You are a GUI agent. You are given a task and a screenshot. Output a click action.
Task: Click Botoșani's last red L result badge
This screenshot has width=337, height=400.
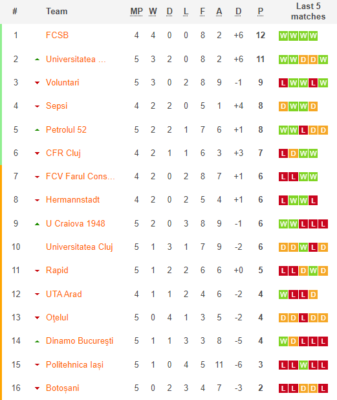323,388
